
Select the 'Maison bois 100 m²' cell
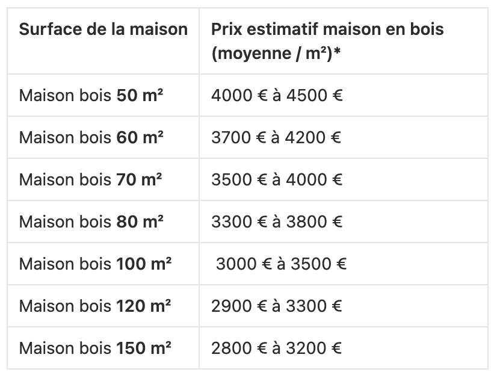(x=95, y=264)
